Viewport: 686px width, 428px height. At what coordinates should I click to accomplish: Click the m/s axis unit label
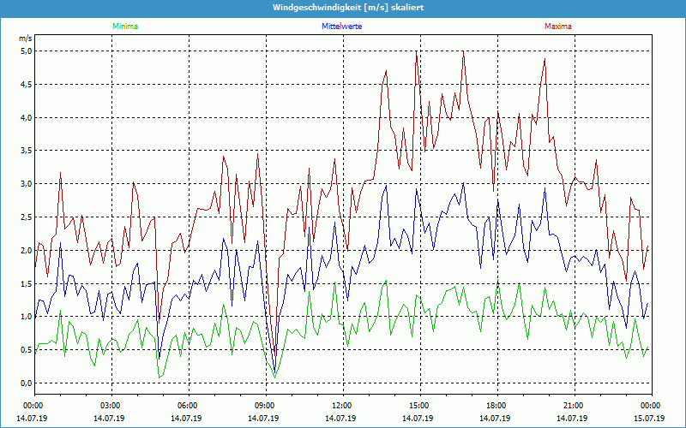(x=26, y=39)
